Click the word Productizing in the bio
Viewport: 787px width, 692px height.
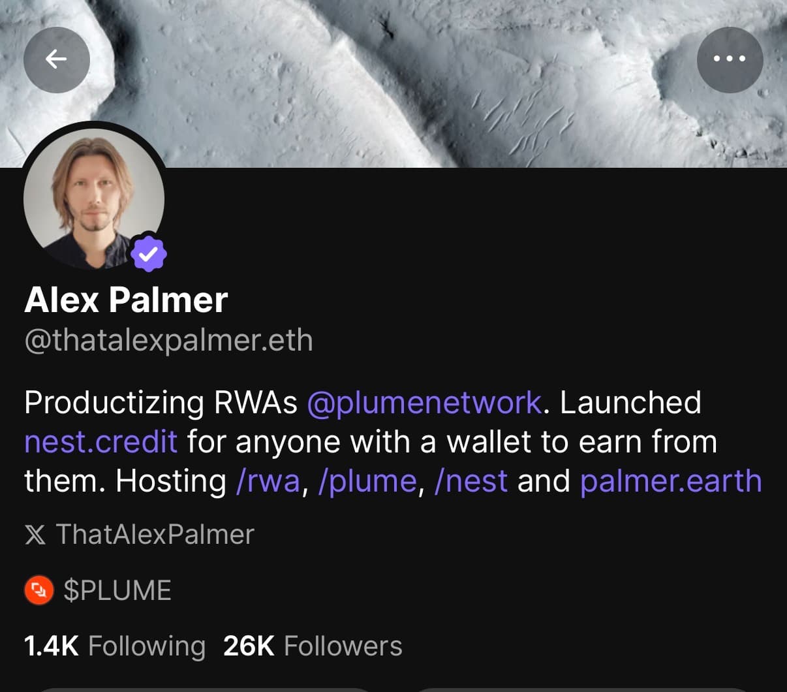pos(114,403)
